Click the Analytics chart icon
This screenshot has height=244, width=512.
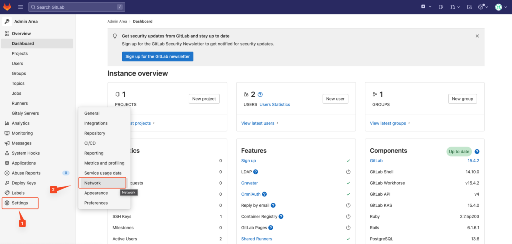tap(7, 123)
